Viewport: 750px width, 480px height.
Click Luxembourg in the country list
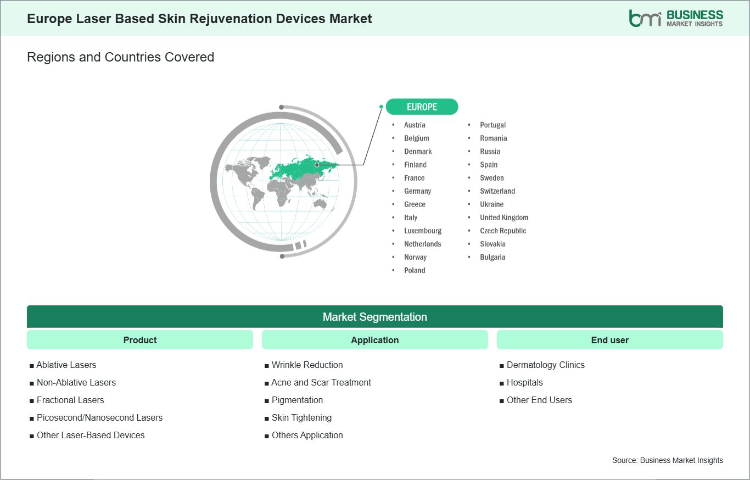(423, 231)
